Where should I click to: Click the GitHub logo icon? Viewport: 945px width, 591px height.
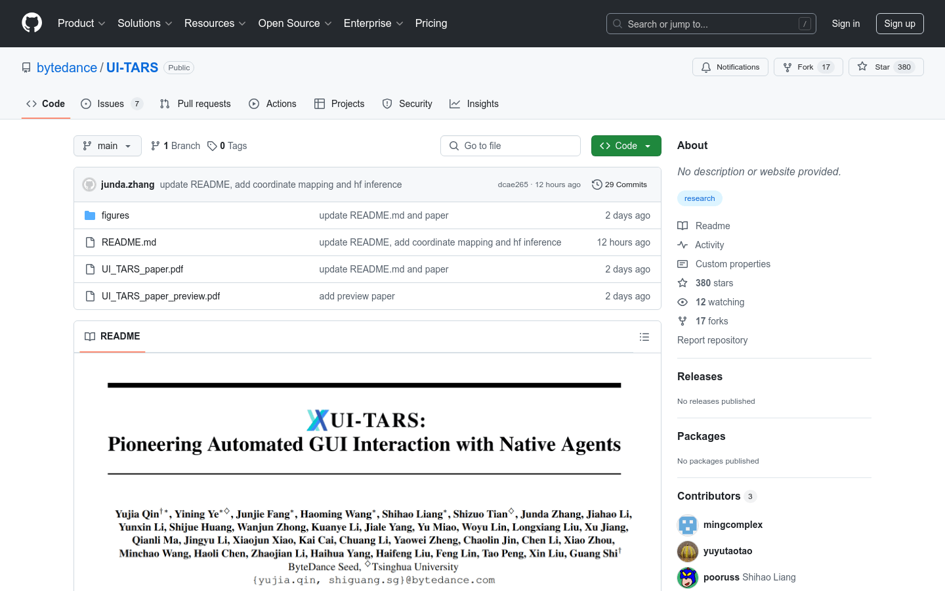pos(31,23)
